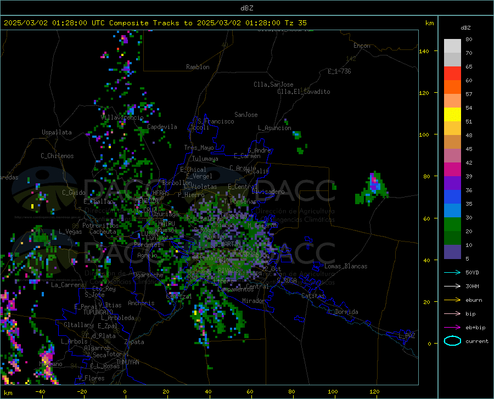Click the 'Villavicencio' map label
Image resolution: width=494 pixels, height=399 pixels.
pyautogui.click(x=122, y=117)
